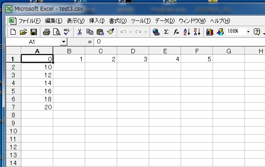The width and height of the screenshot is (265, 167).
Task: Click the New workbook icon
Action: click(x=13, y=32)
